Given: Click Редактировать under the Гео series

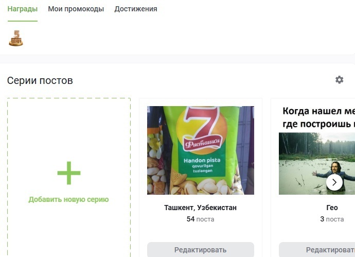Looking at the screenshot, I should 317,250.
